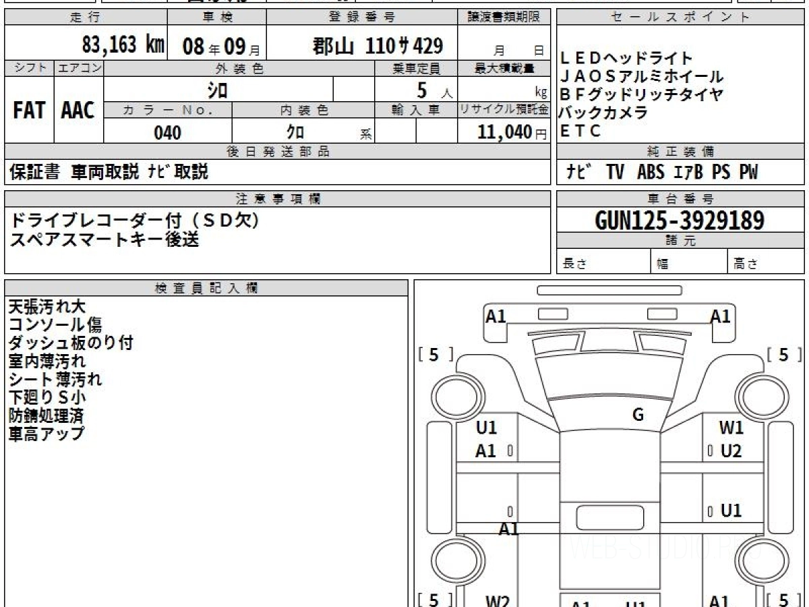
Task: Click the 検査員記入欄 section header
Action: click(206, 288)
